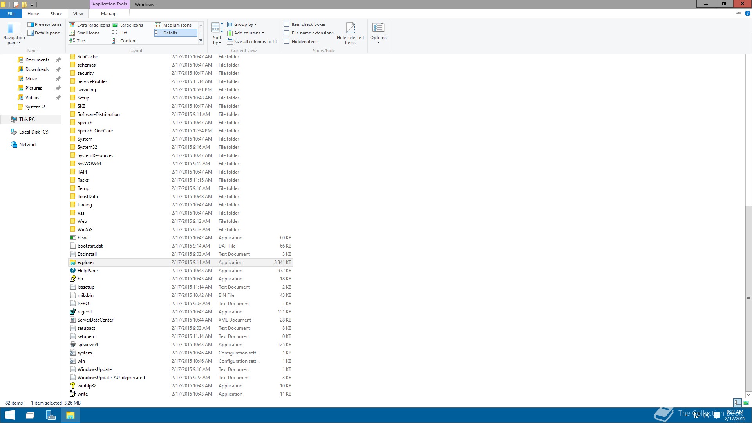
Task: Unpin Music using its pin icon
Action: point(58,79)
